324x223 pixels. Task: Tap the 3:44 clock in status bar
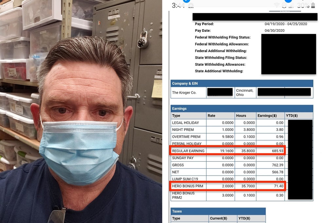pyautogui.click(x=178, y=6)
